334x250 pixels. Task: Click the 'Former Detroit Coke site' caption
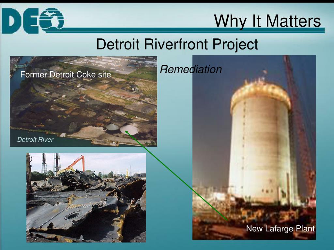tap(66, 75)
